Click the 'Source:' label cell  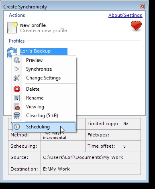(24, 157)
